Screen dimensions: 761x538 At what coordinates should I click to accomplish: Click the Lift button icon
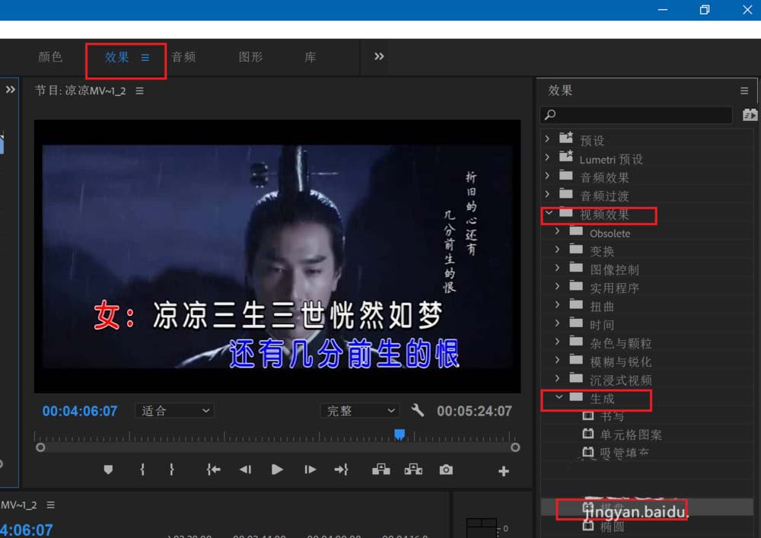pyautogui.click(x=381, y=469)
